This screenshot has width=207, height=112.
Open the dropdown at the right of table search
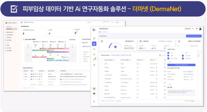pos(198,55)
